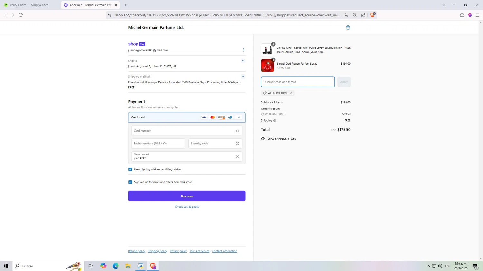Click the Visa card logo
483x271 pixels.
[x=204, y=118]
